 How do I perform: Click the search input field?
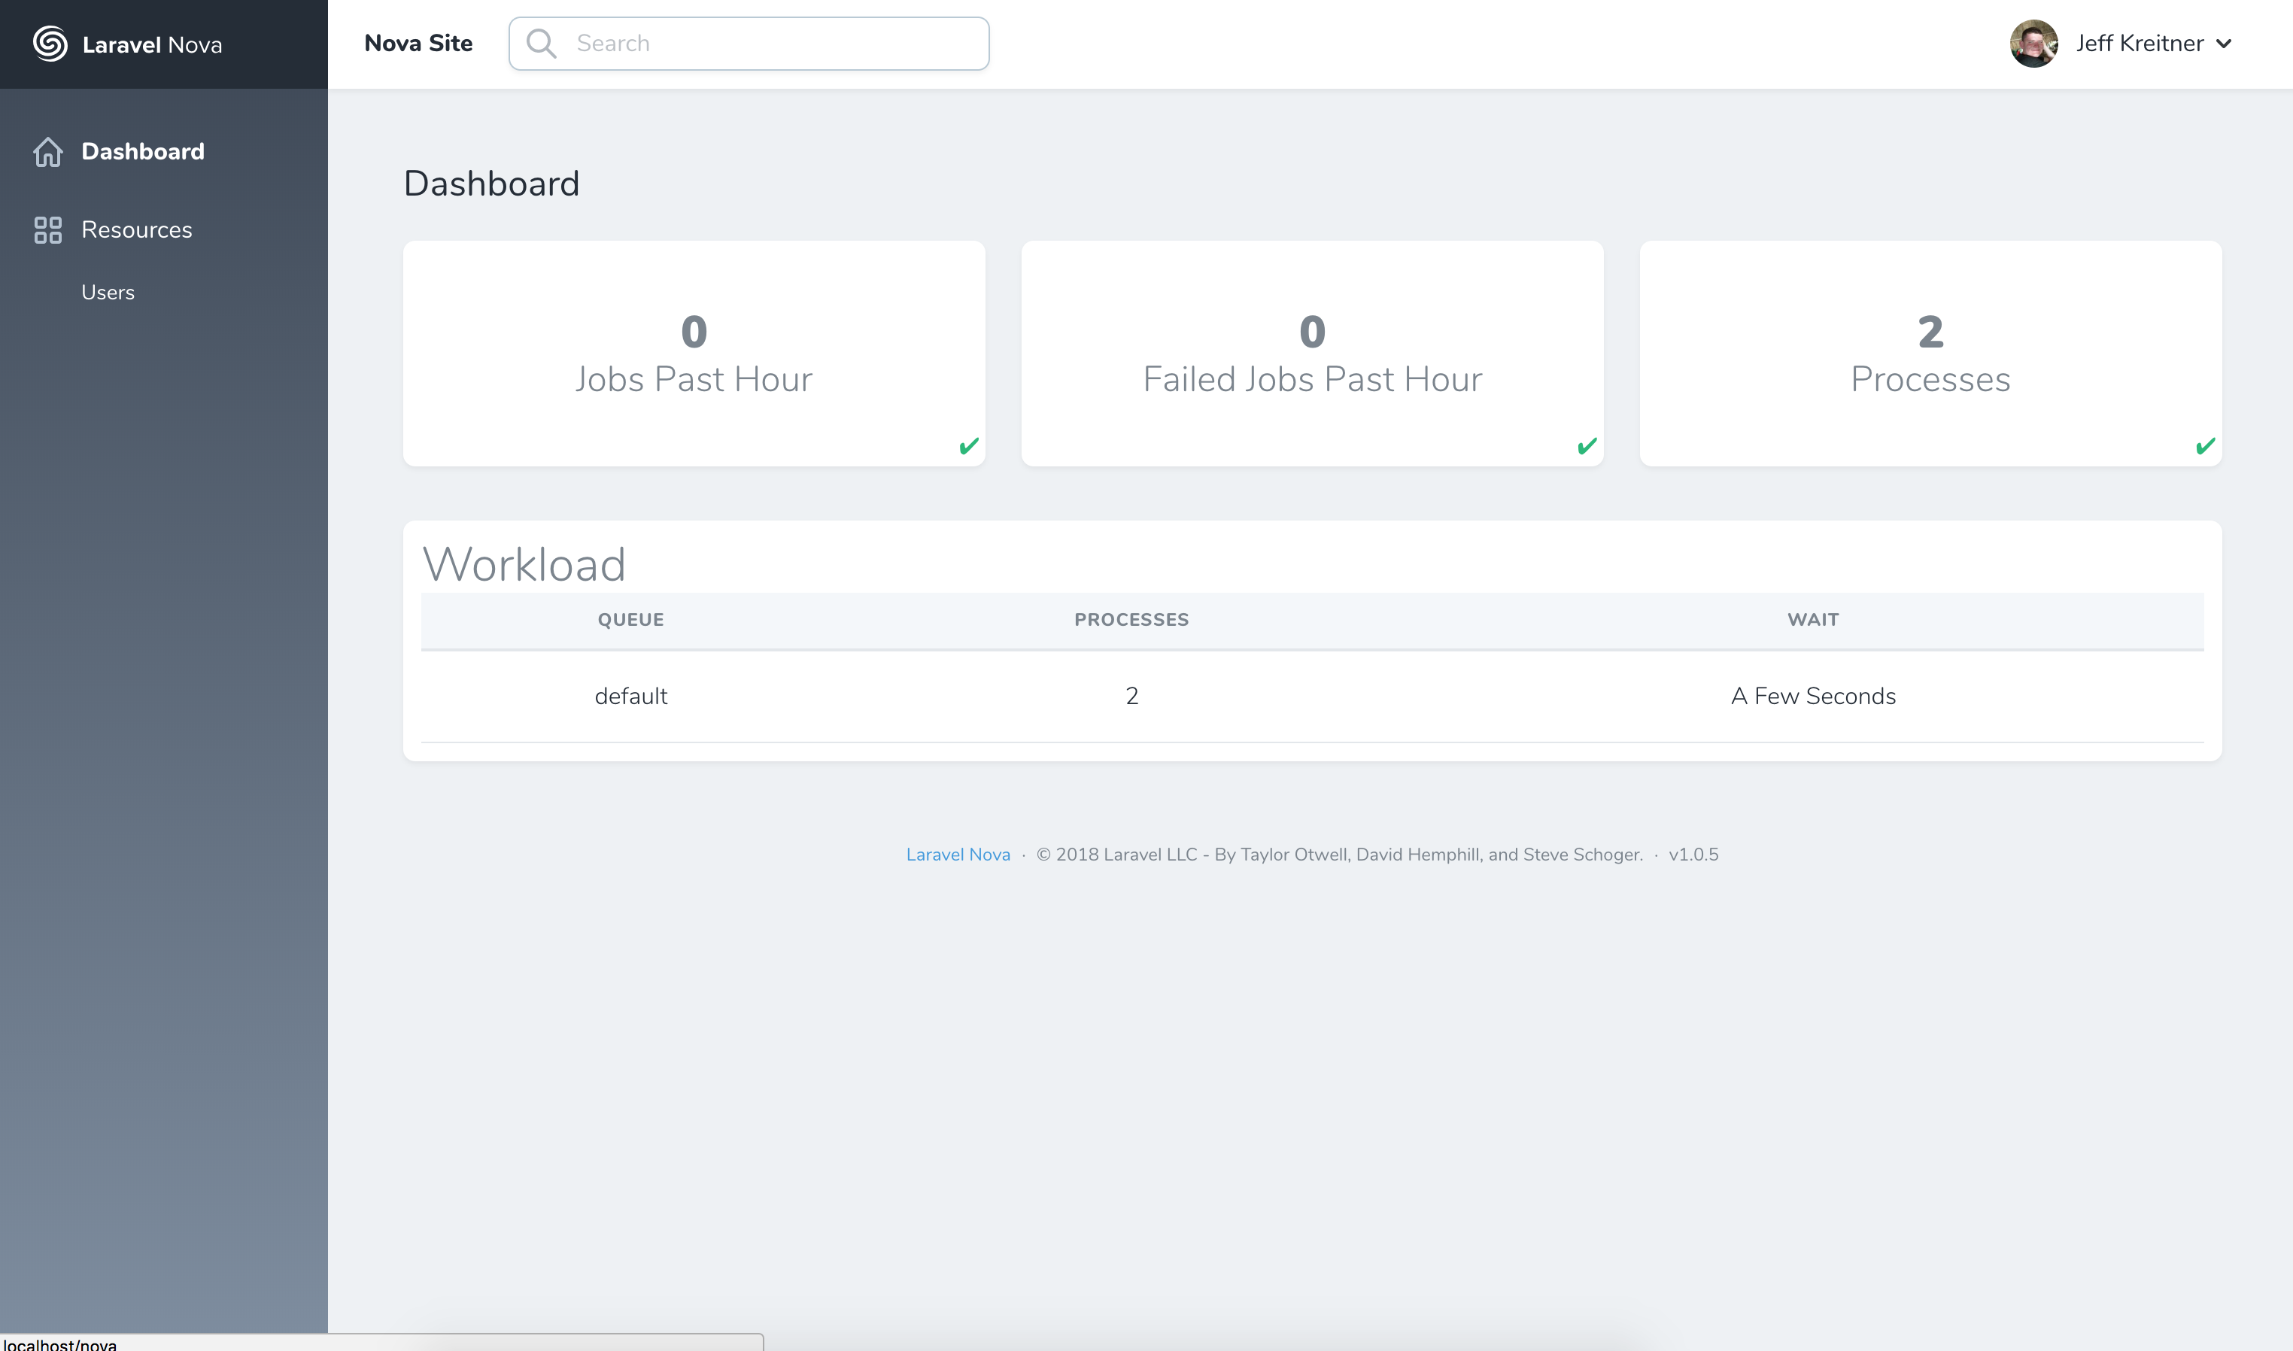749,44
